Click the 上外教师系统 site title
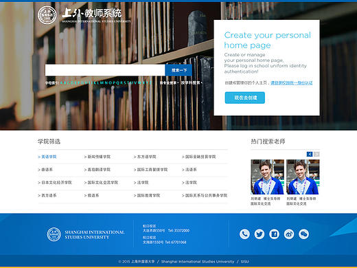 (x=92, y=13)
